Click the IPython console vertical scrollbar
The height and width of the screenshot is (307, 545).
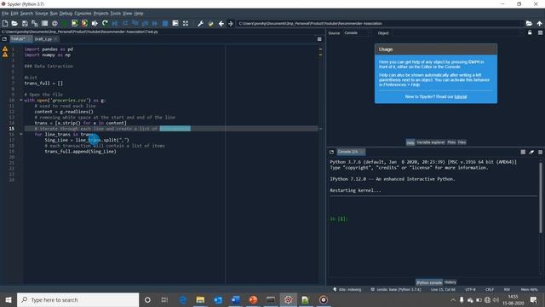(541, 197)
